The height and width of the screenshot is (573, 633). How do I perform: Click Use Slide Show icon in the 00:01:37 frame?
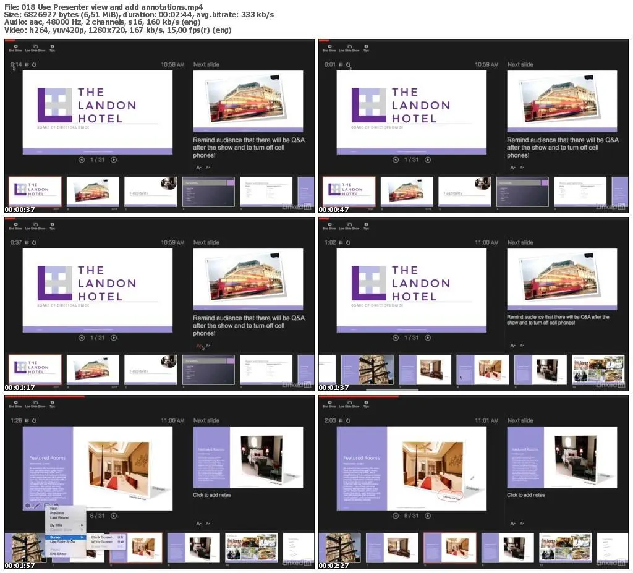pyautogui.click(x=349, y=226)
